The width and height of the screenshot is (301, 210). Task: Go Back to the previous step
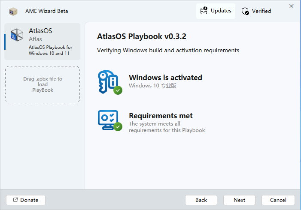click(201, 200)
